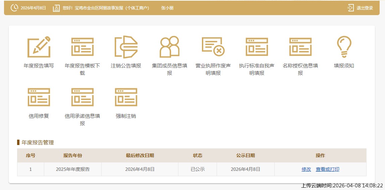Click the 注销公告填报 label
The image size is (385, 190).
pos(126,66)
